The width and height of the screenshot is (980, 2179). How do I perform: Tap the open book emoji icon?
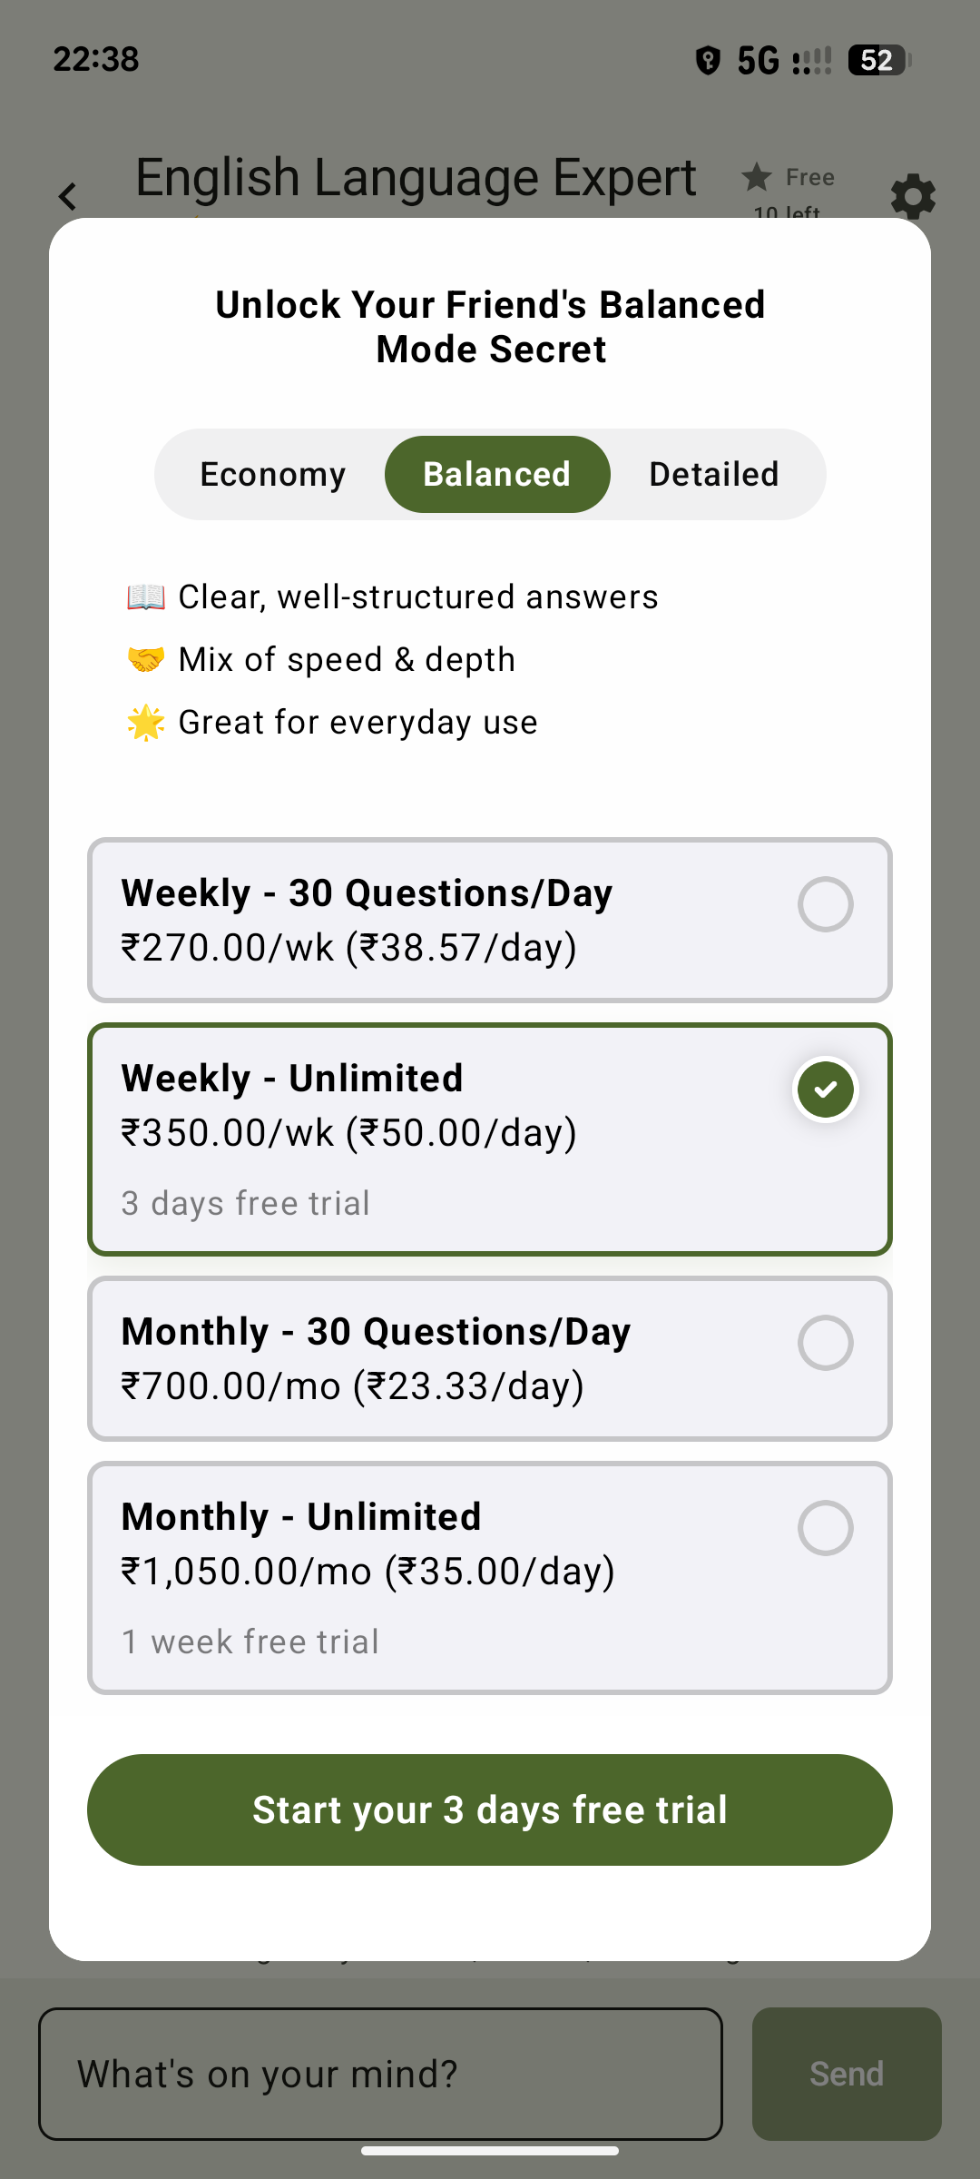point(146,597)
